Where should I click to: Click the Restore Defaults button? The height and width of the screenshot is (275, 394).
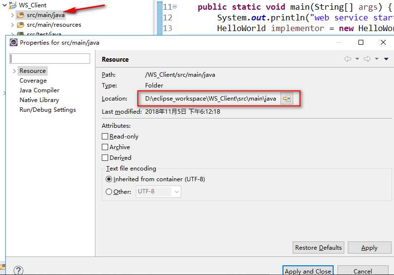[x=319, y=248]
